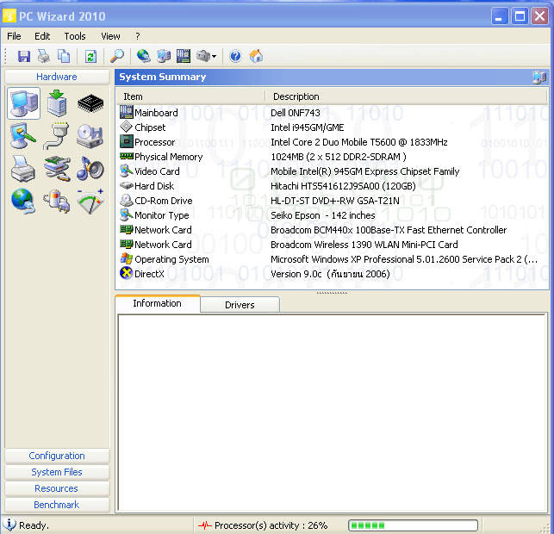
Task: Click the Home house icon in toolbar
Action: (x=256, y=56)
